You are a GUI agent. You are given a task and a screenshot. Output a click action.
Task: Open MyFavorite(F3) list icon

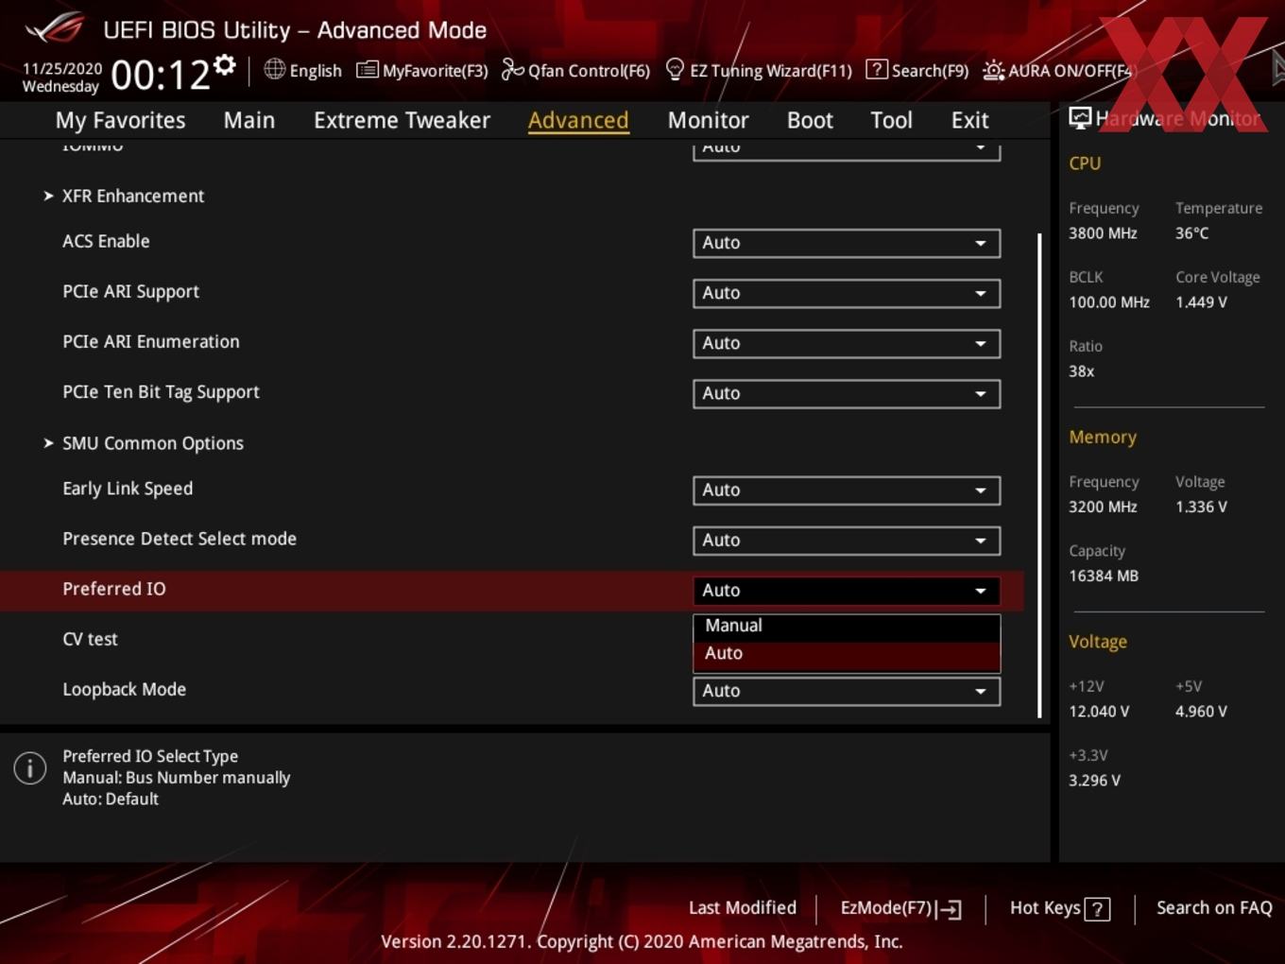[367, 70]
